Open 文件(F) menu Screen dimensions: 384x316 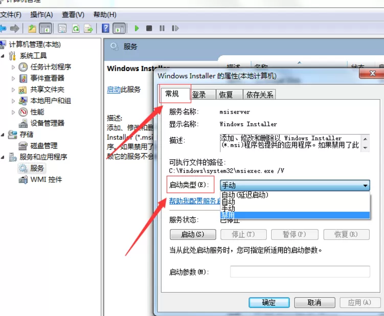click(x=11, y=15)
